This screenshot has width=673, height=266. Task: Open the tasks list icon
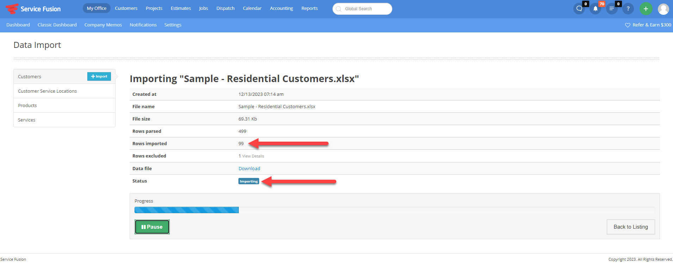(612, 9)
